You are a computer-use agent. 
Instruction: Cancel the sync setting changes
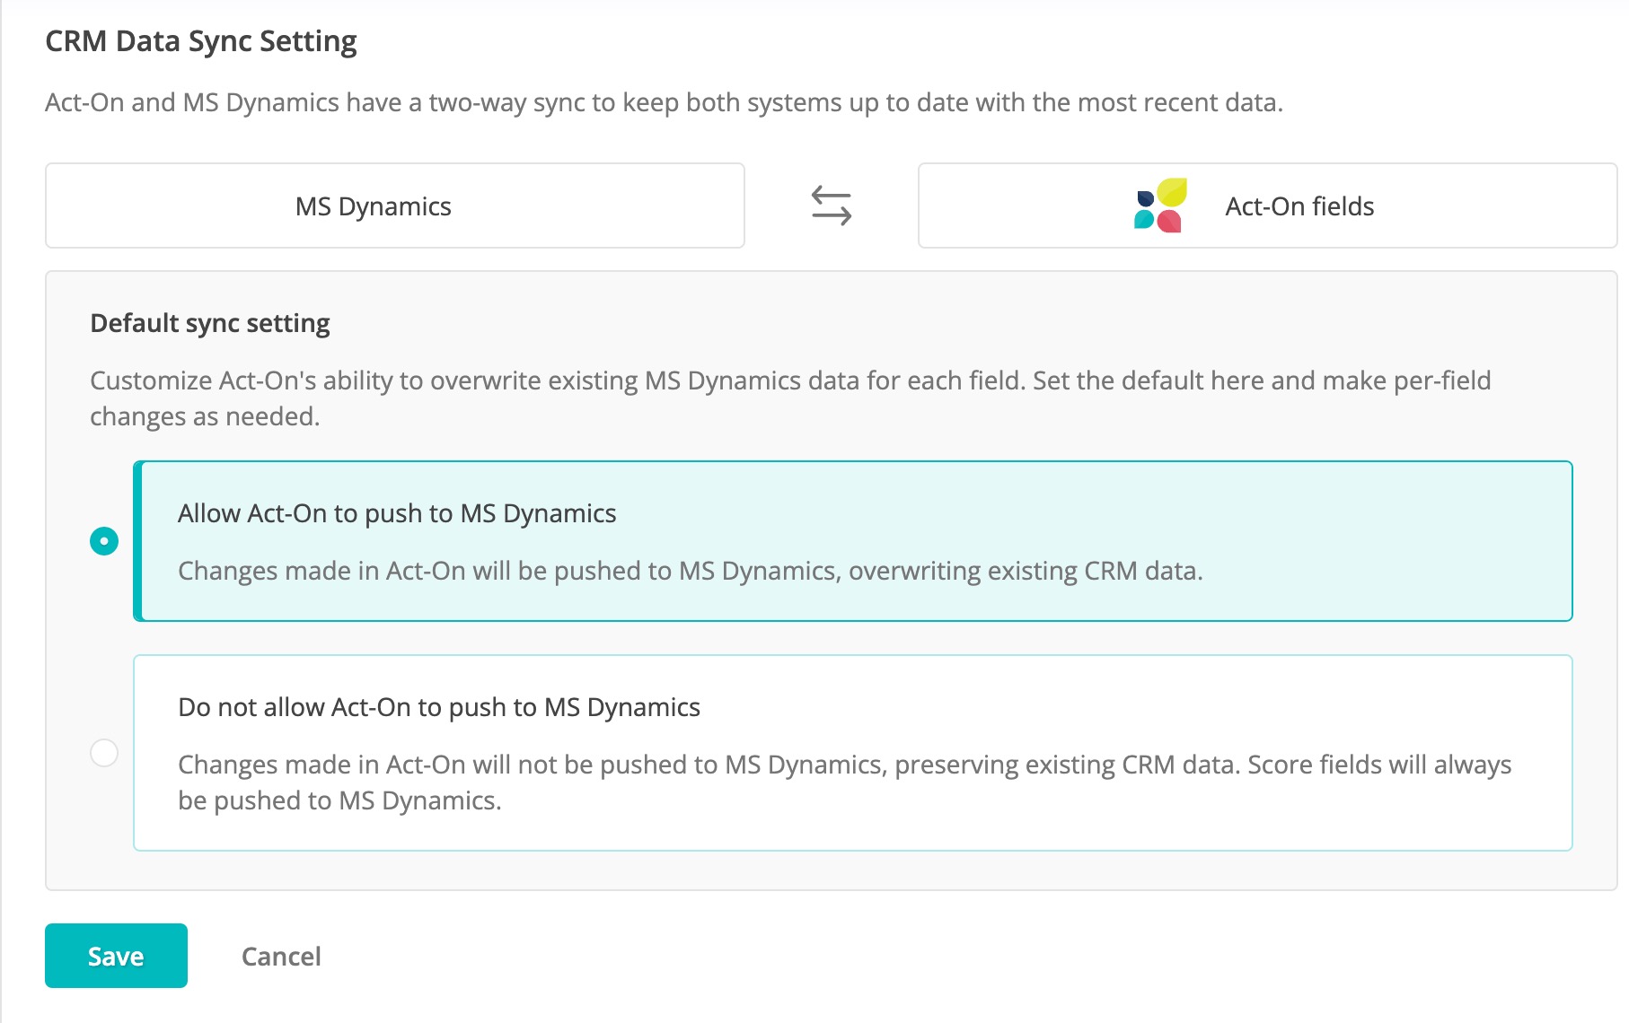(x=281, y=956)
